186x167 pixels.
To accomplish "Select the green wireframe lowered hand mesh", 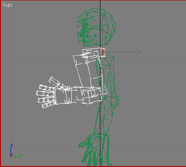I will (93, 150).
